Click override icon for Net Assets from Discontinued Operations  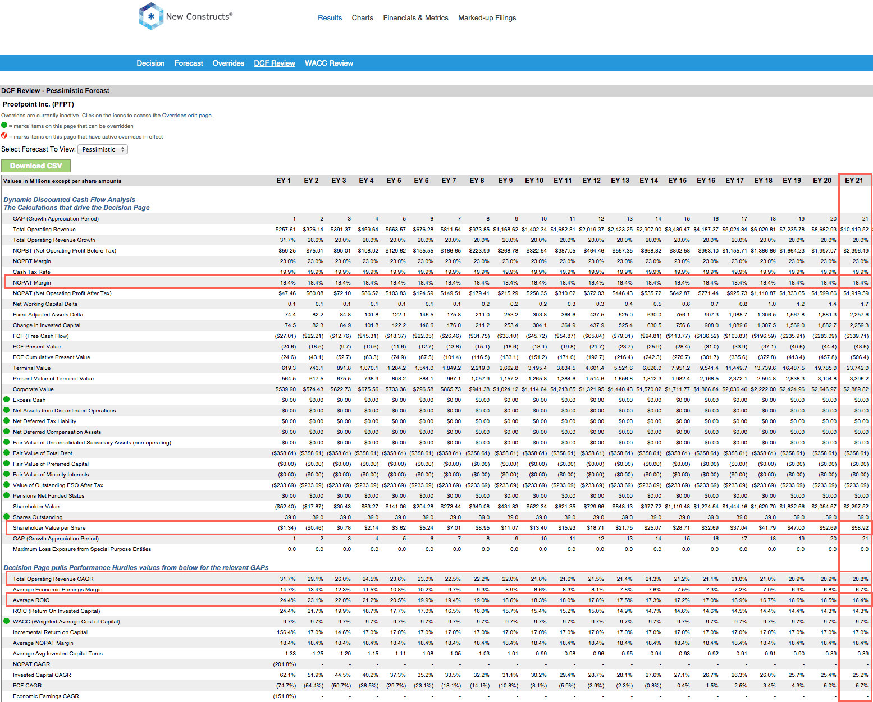click(7, 410)
